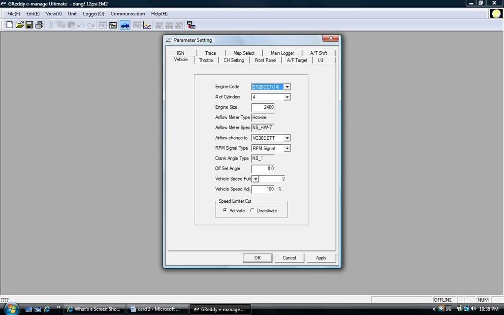Expand the RPM Signal Type dropdown

coord(287,149)
